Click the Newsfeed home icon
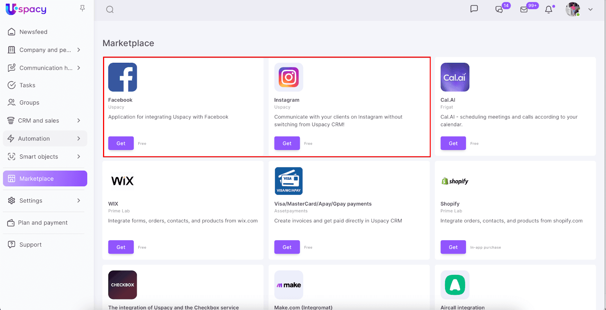Image resolution: width=606 pixels, height=310 pixels. click(12, 32)
